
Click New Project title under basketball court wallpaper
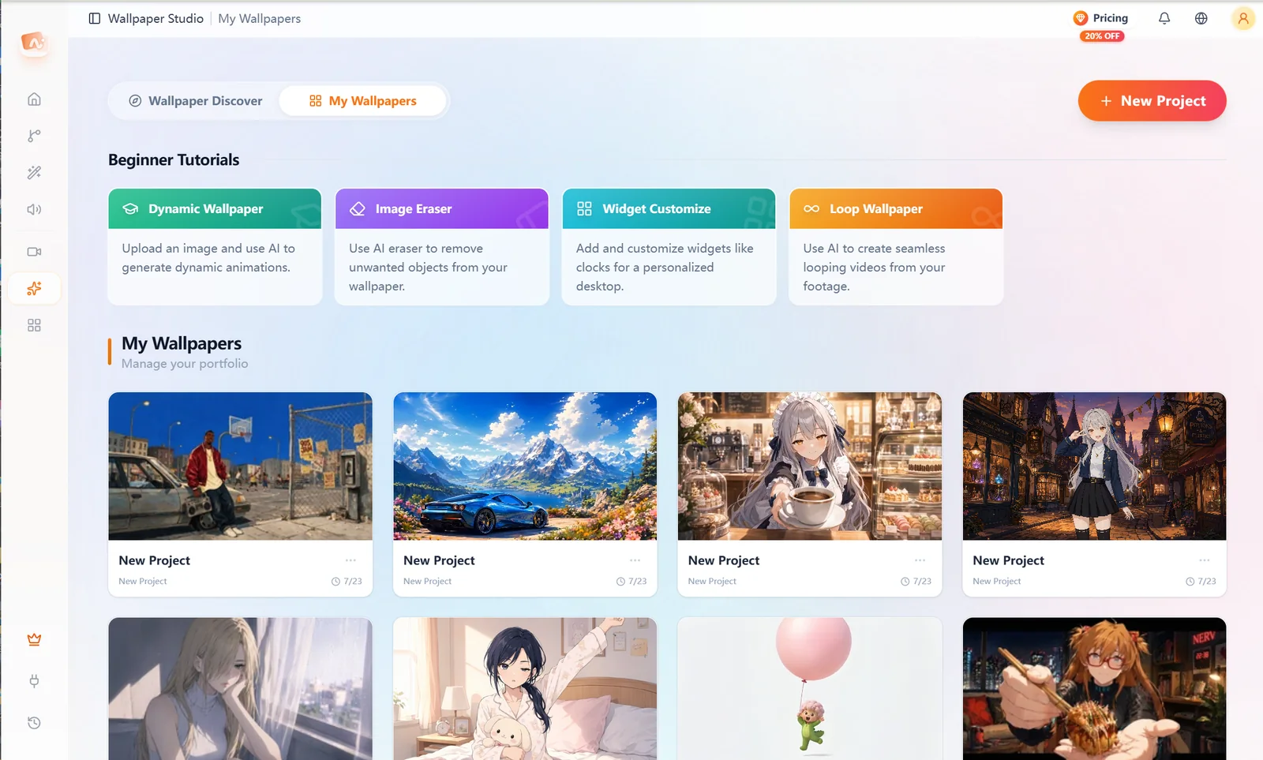pyautogui.click(x=155, y=560)
